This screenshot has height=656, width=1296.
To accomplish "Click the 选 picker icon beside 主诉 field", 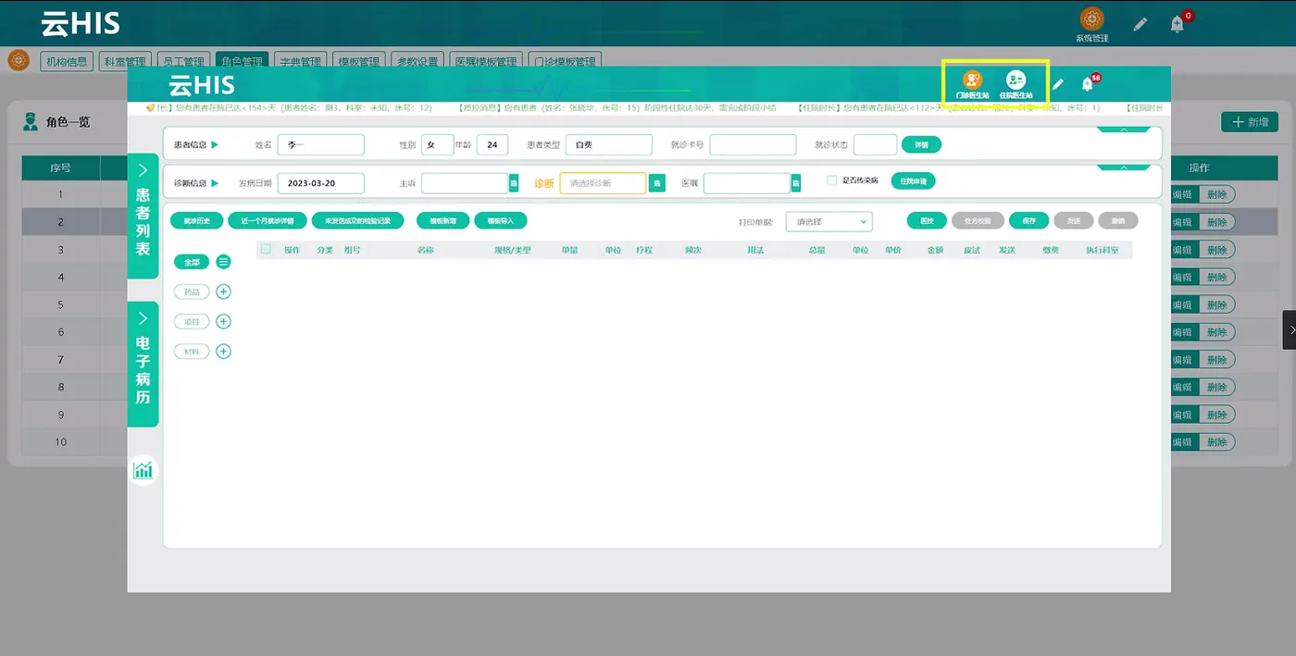I will point(514,183).
